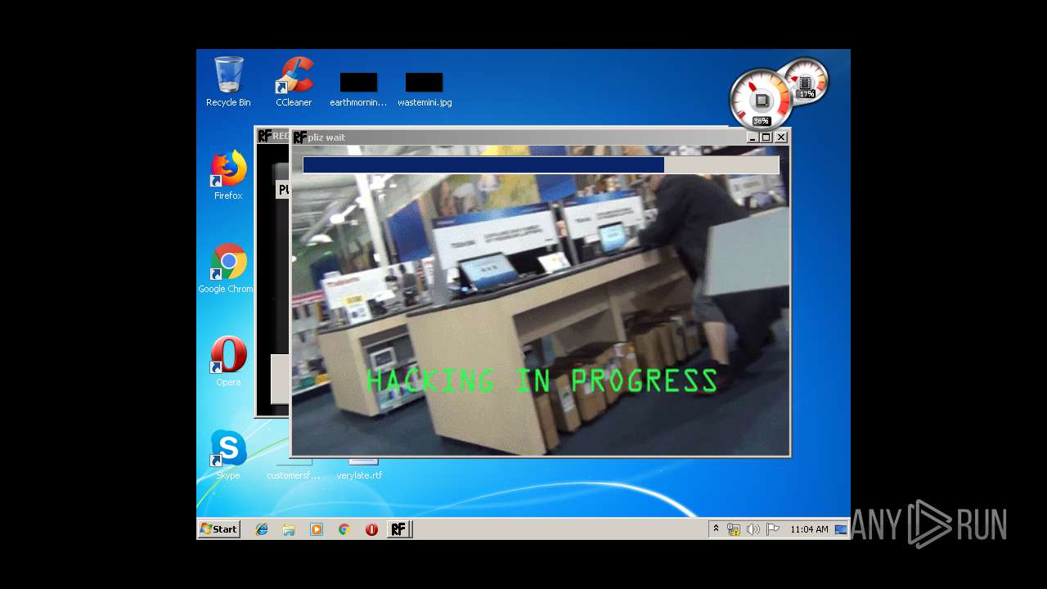
Task: Open the Google Chrome desktop shortcut
Action: 226,268
